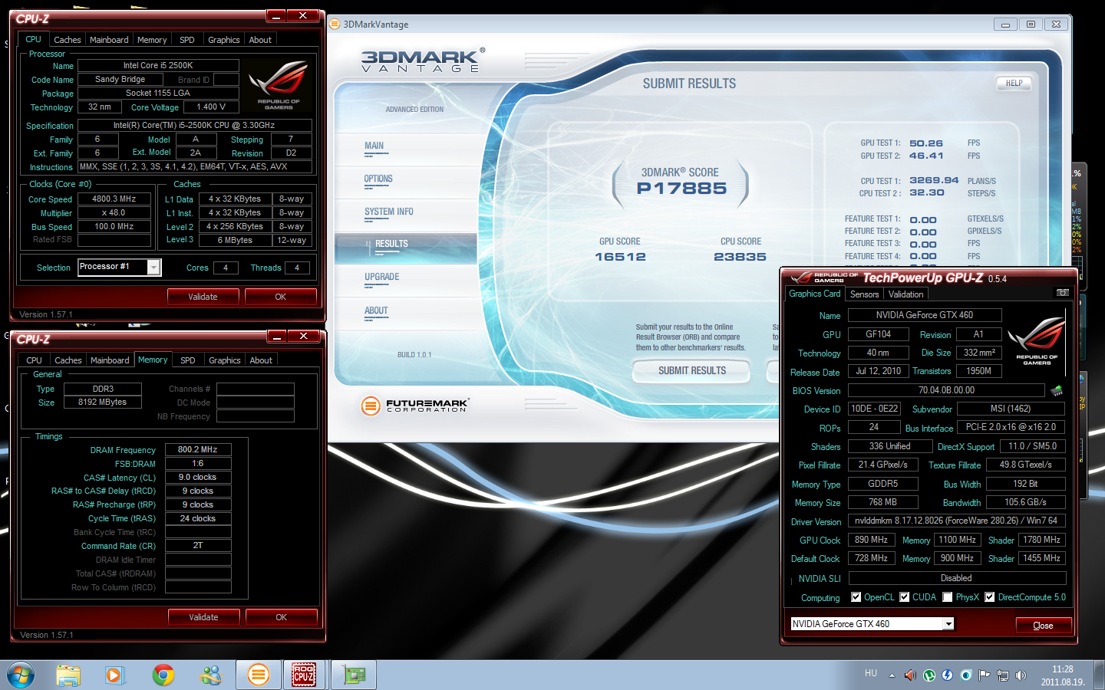This screenshot has height=690, width=1105.
Task: Switch to 3DMark Vantage taskbar button
Action: coord(258,675)
